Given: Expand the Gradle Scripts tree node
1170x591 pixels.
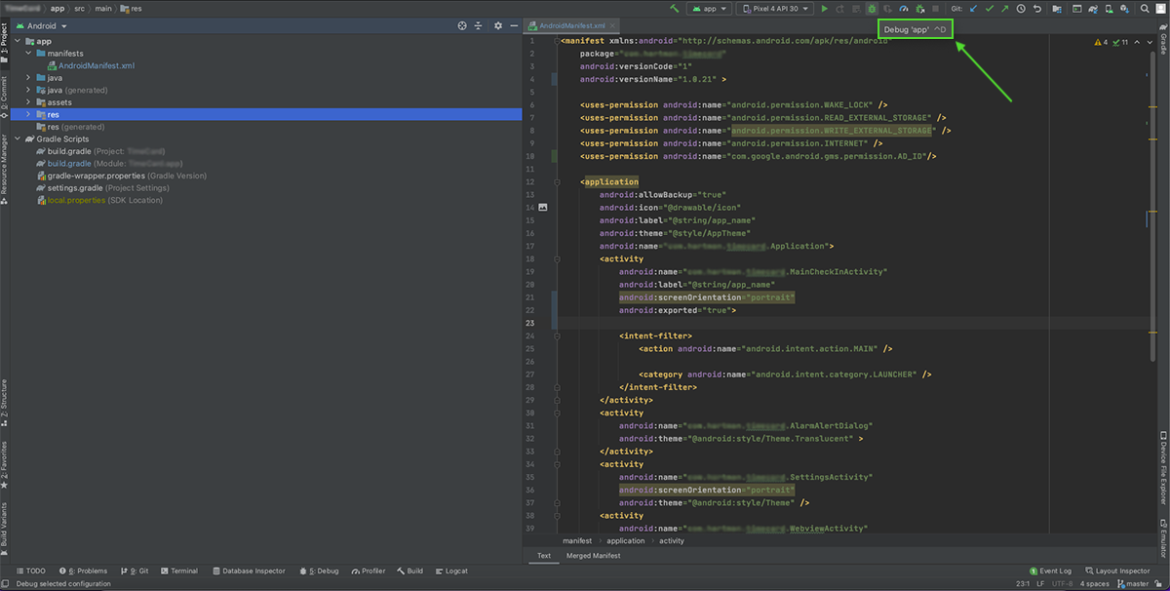Looking at the screenshot, I should (x=18, y=138).
